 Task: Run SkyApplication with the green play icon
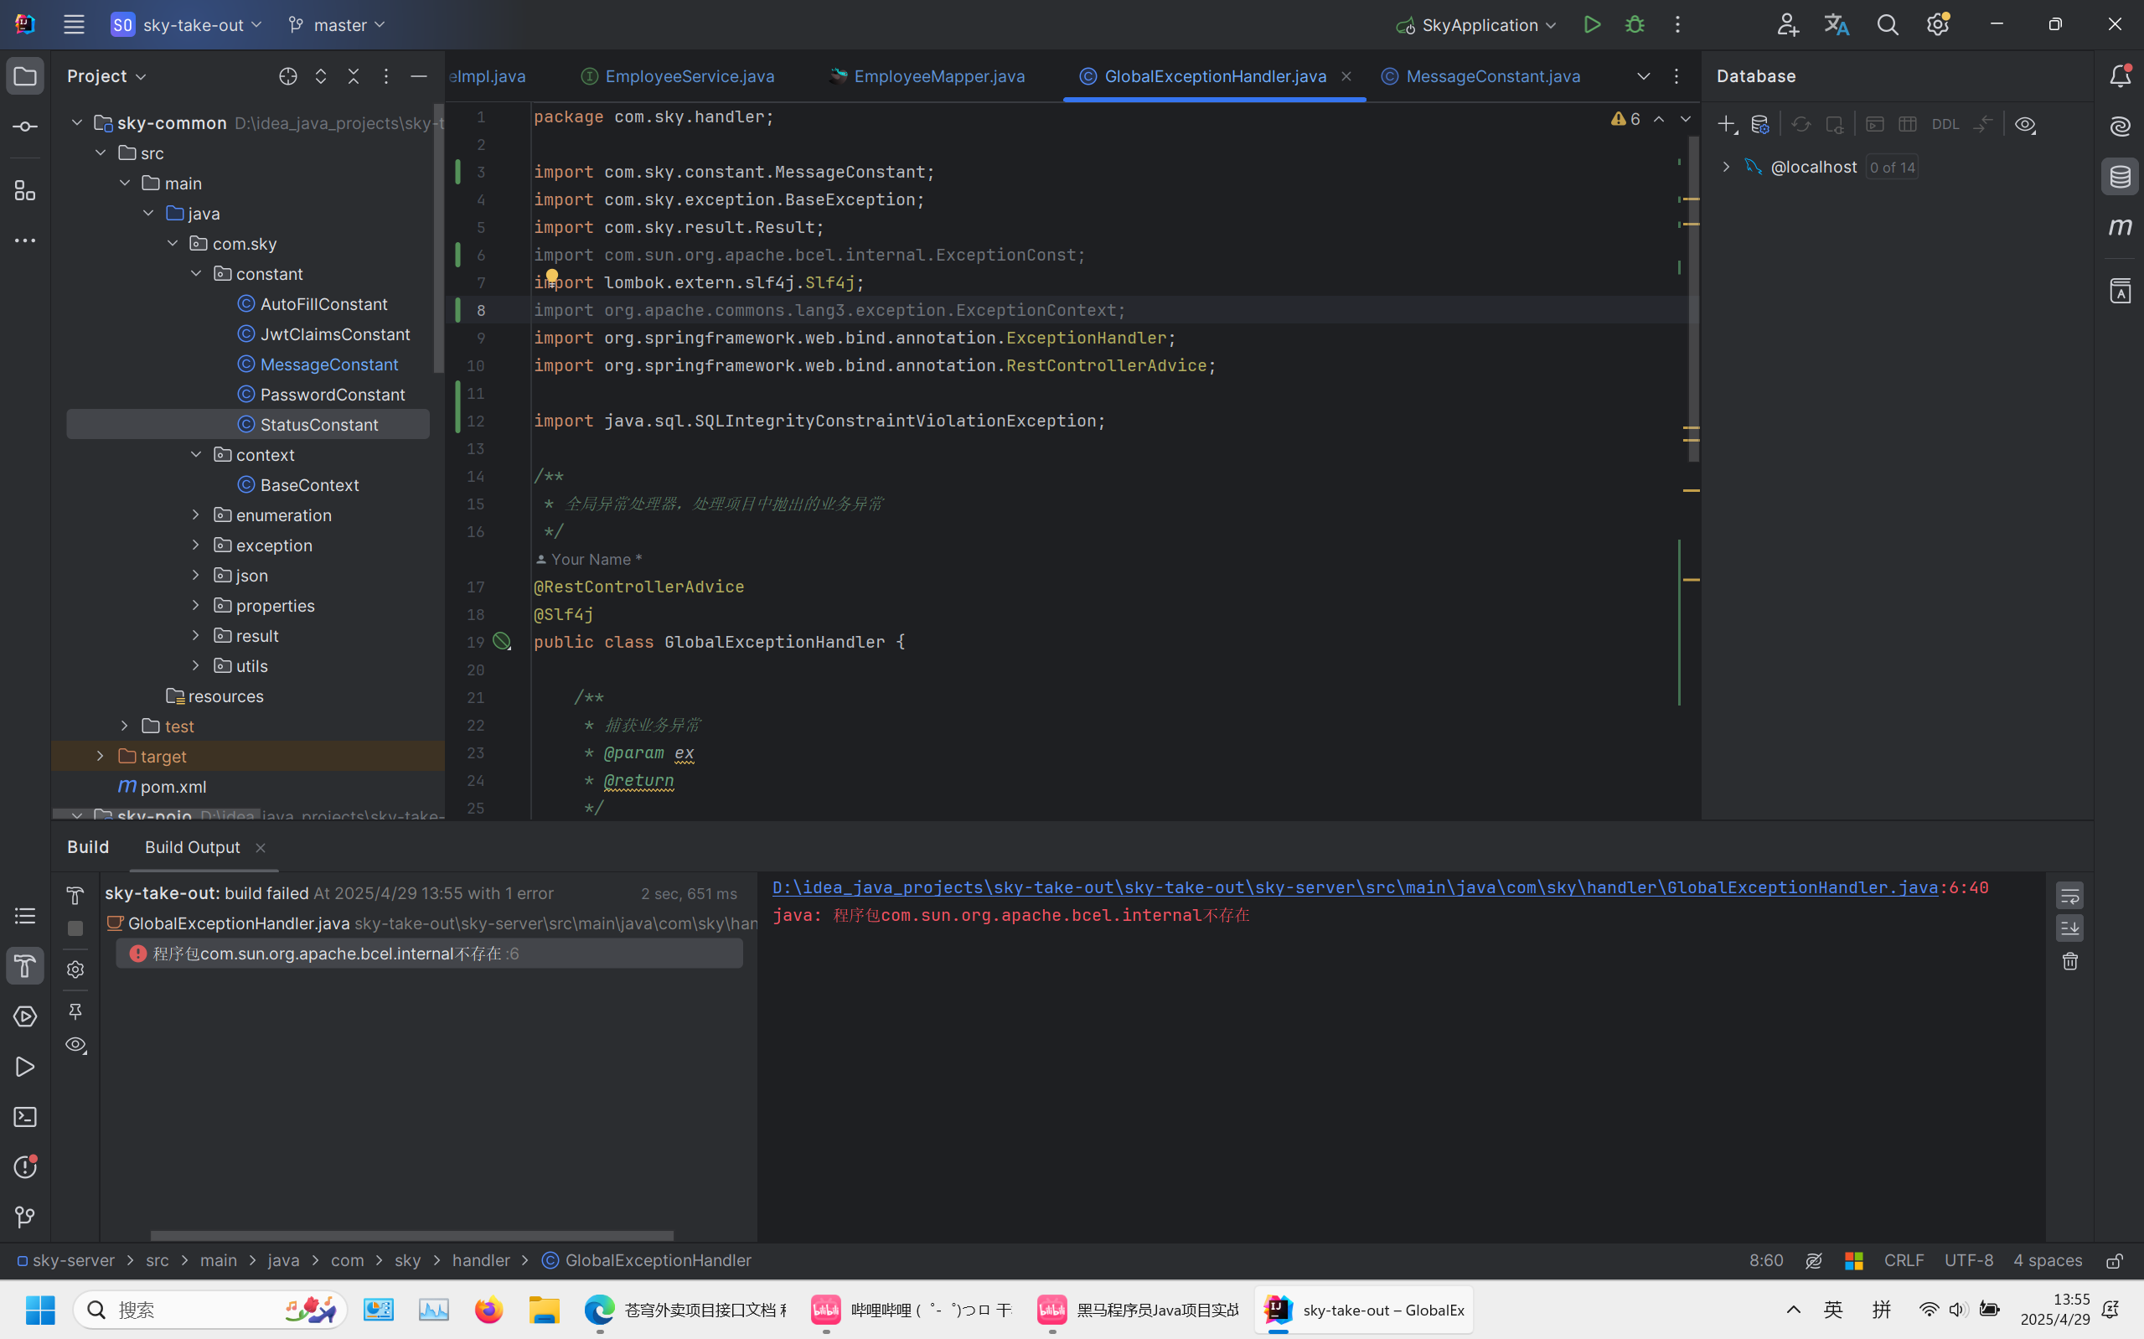click(x=1592, y=25)
